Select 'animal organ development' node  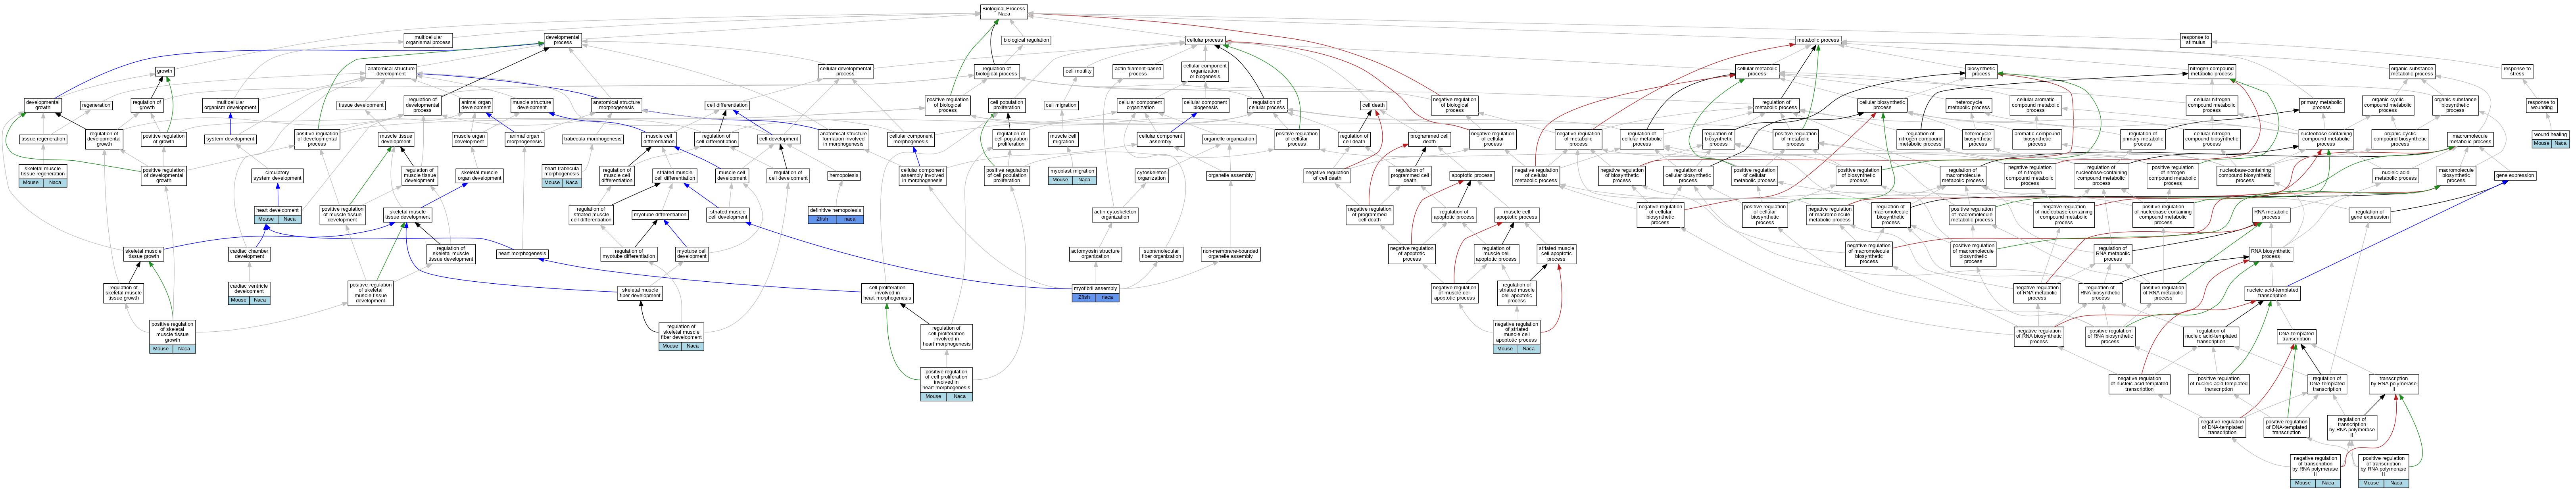pyautogui.click(x=476, y=105)
